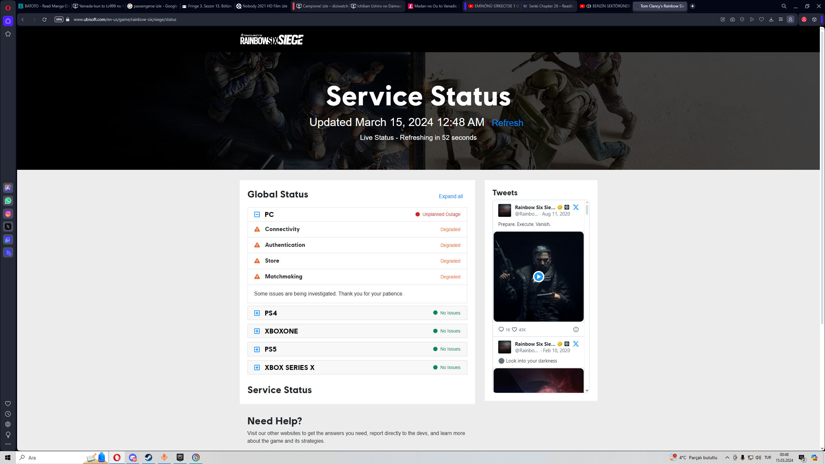Open X (Twitter) sidebar panel
Image resolution: width=825 pixels, height=464 pixels.
[8, 227]
